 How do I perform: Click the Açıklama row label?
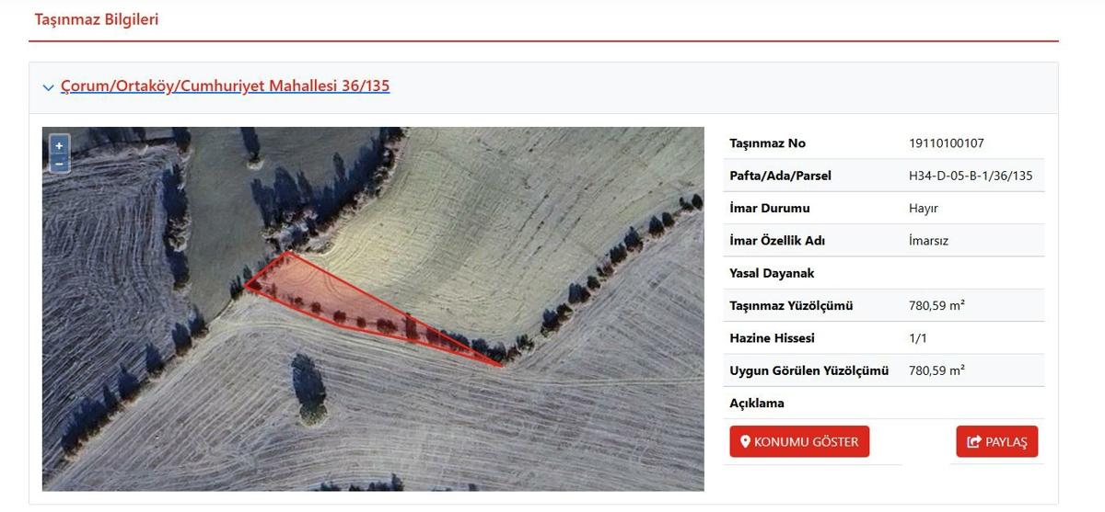click(x=757, y=404)
